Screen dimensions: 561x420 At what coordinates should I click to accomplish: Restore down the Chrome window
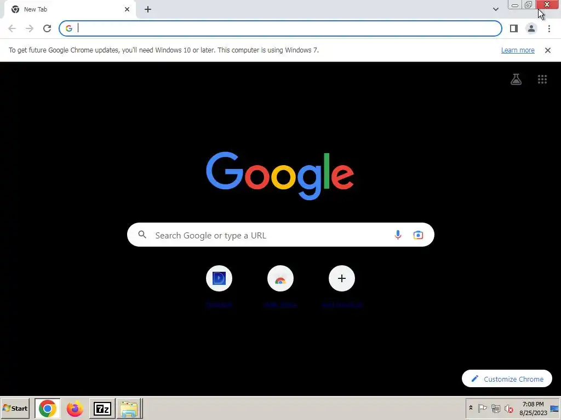click(529, 5)
